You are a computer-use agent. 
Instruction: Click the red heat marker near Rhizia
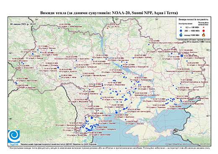[x=108, y=28]
